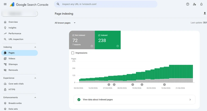Click the Page indexing heading
The width and height of the screenshot is (207, 111).
[x=64, y=14]
